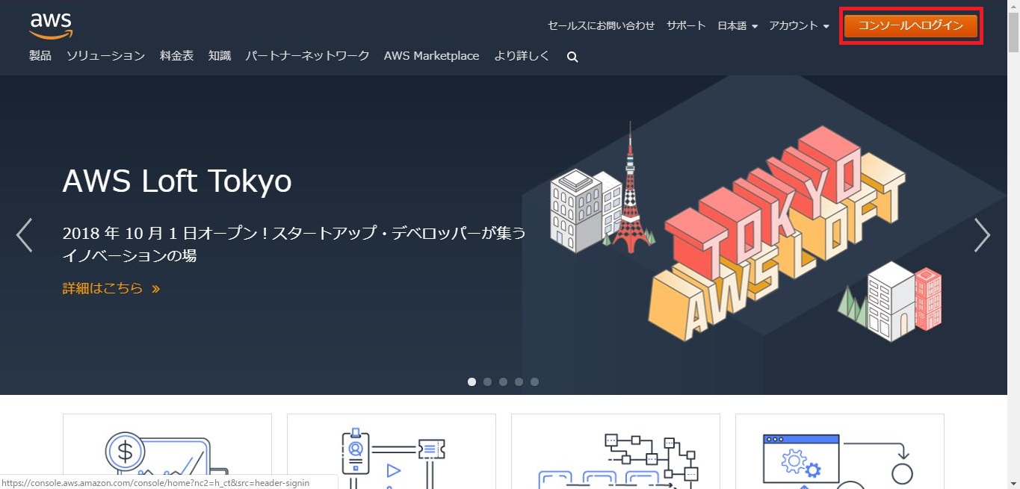Select the third carousel indicator dot
Viewport: 1020px width, 489px height.
503,381
